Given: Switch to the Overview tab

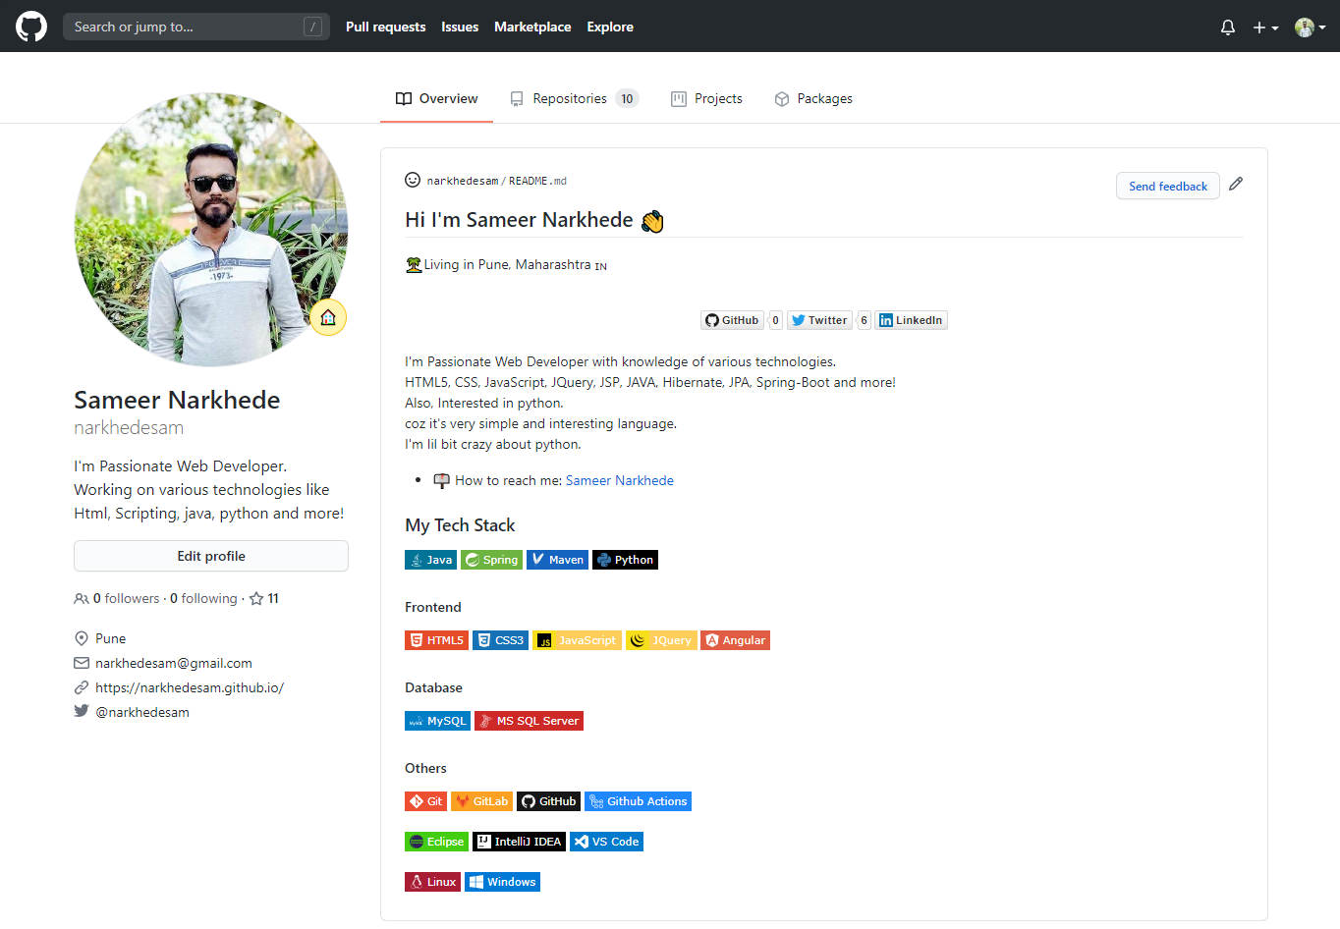Looking at the screenshot, I should coord(436,98).
